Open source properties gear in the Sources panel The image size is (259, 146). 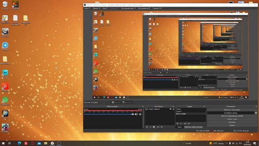click(154, 127)
